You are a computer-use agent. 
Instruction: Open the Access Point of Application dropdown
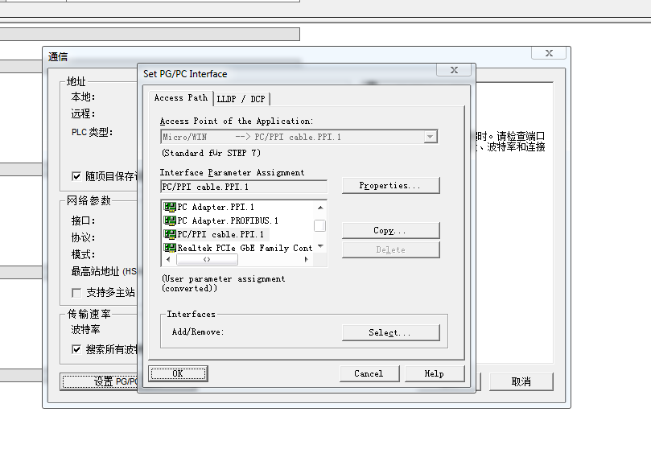coord(431,137)
